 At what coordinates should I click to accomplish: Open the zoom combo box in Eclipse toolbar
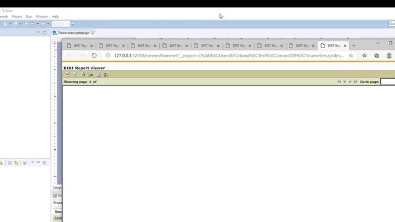[x=60, y=24]
